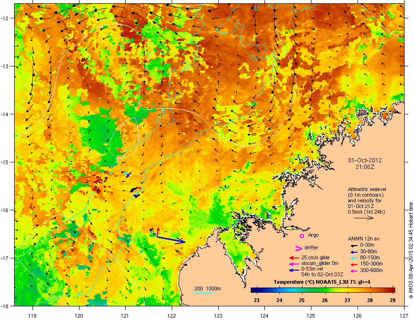The height and width of the screenshot is (320, 414).
Task: Click the 'Argo' legend label
Action: (313, 235)
